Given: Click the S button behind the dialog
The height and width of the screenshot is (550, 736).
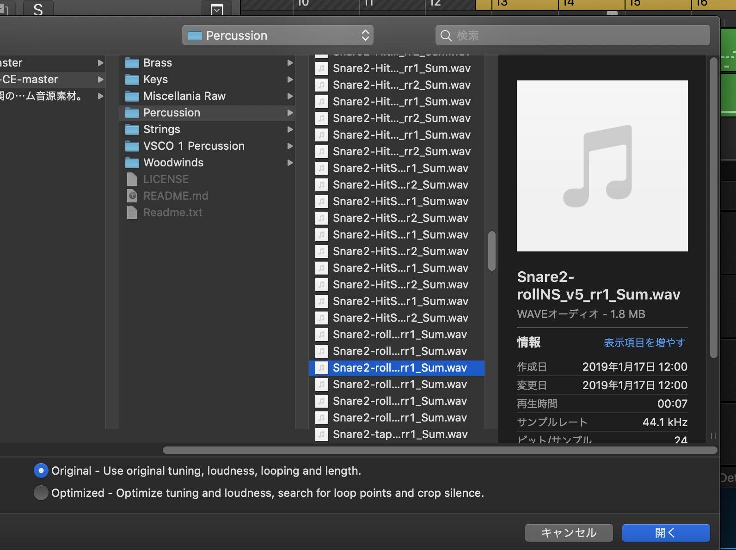Looking at the screenshot, I should (x=38, y=9).
